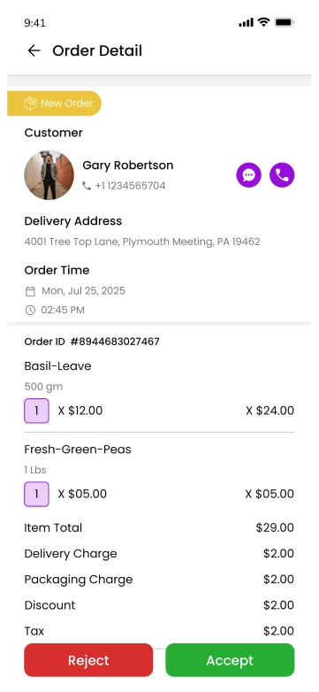Screen dimensions: 319x692
Task: Tap the calendar icon by order date
Action: [x=30, y=291]
